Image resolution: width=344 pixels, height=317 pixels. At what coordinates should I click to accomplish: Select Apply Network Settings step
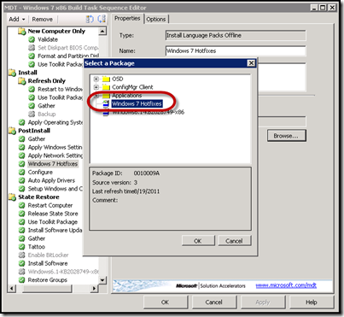point(55,156)
